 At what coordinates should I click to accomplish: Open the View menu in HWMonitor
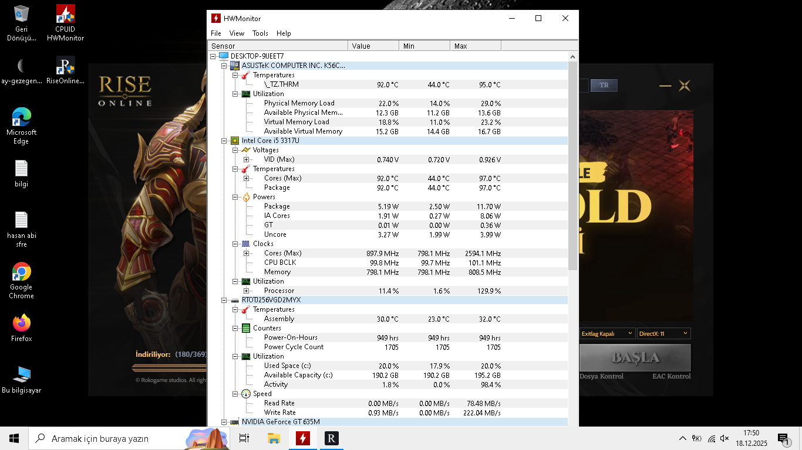(237, 33)
